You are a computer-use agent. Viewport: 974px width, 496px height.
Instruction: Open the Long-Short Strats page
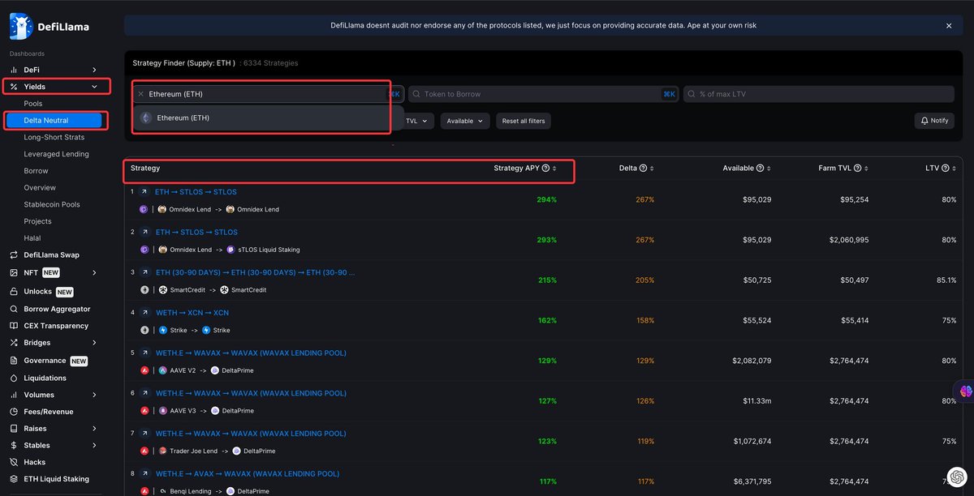56,137
